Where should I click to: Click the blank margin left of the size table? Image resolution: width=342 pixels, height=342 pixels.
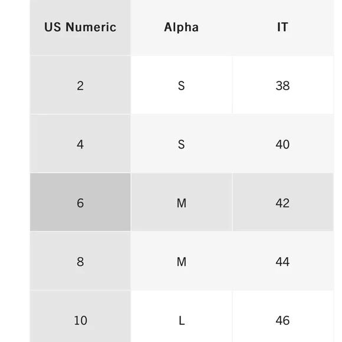tap(15, 171)
